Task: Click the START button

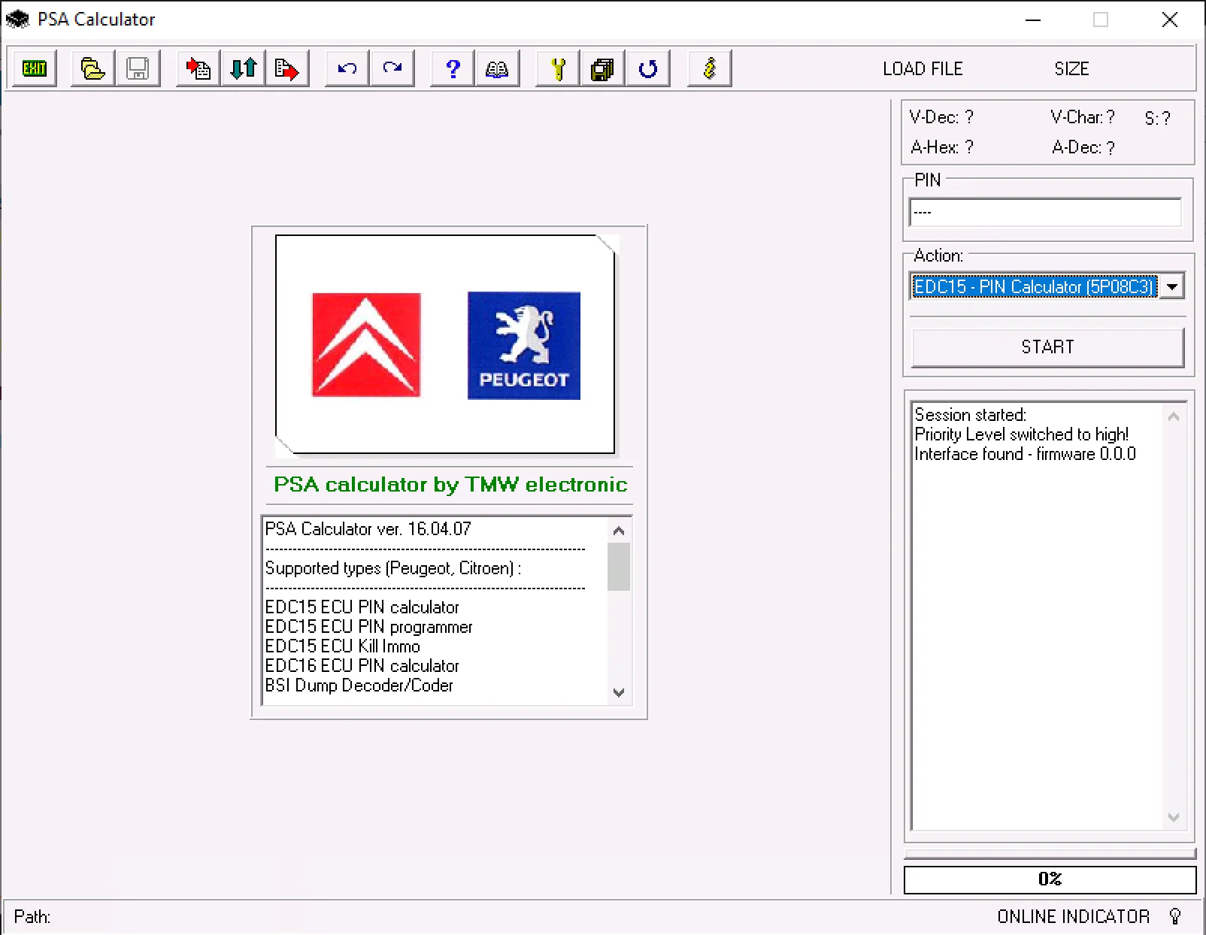Action: click(1047, 346)
